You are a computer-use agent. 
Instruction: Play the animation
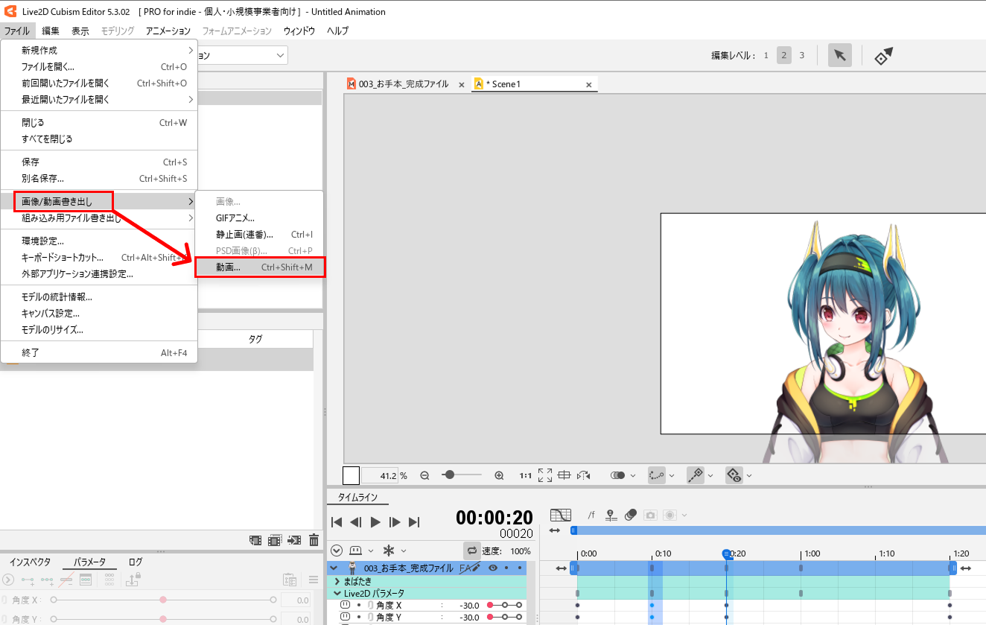[375, 522]
